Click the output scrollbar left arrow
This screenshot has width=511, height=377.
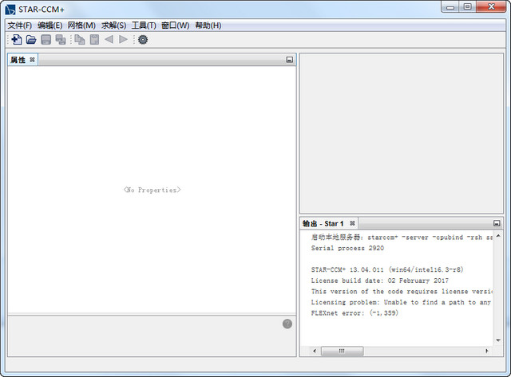tap(315, 351)
